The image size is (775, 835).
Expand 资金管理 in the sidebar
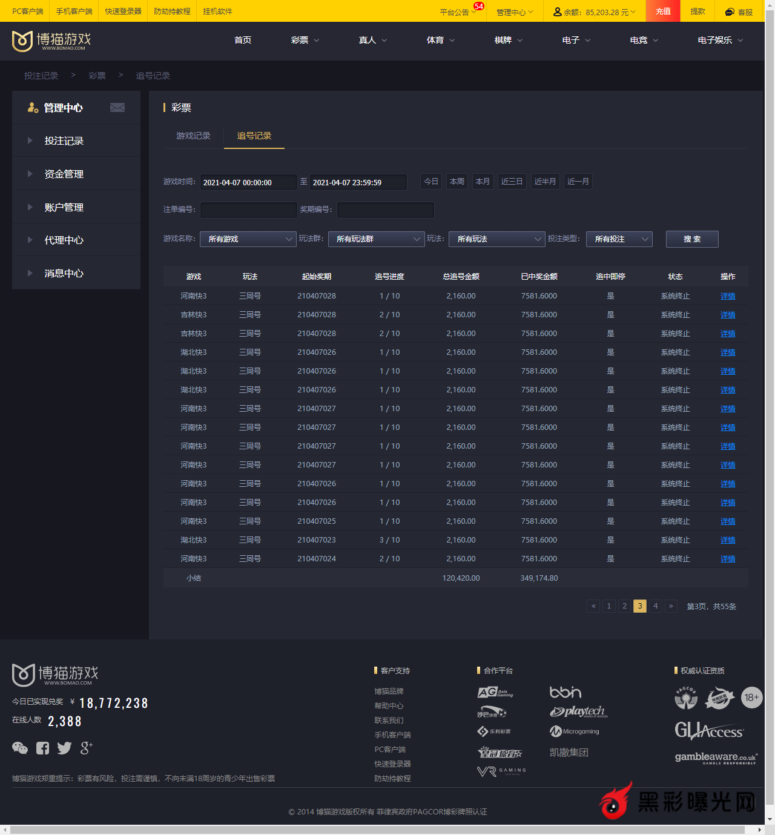click(64, 174)
